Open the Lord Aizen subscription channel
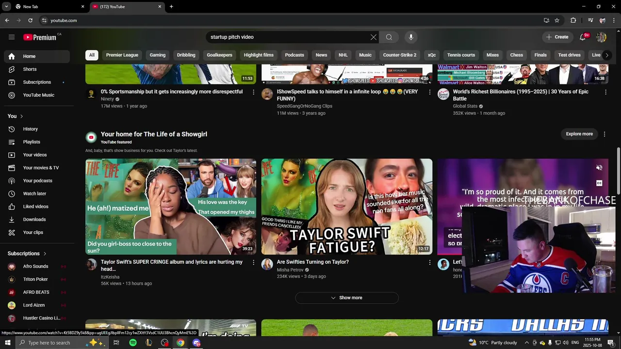This screenshot has width=621, height=349. 37,305
